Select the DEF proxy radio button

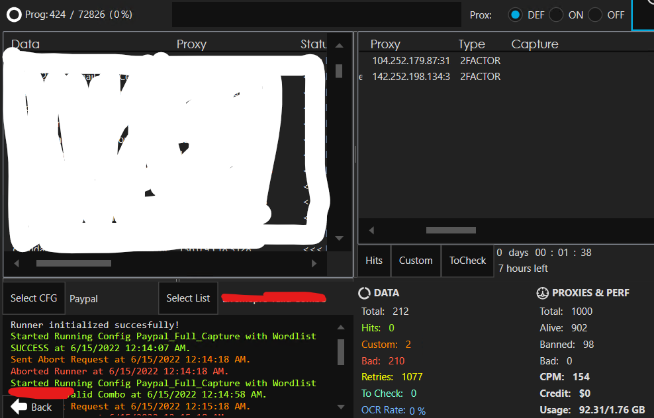pyautogui.click(x=515, y=15)
